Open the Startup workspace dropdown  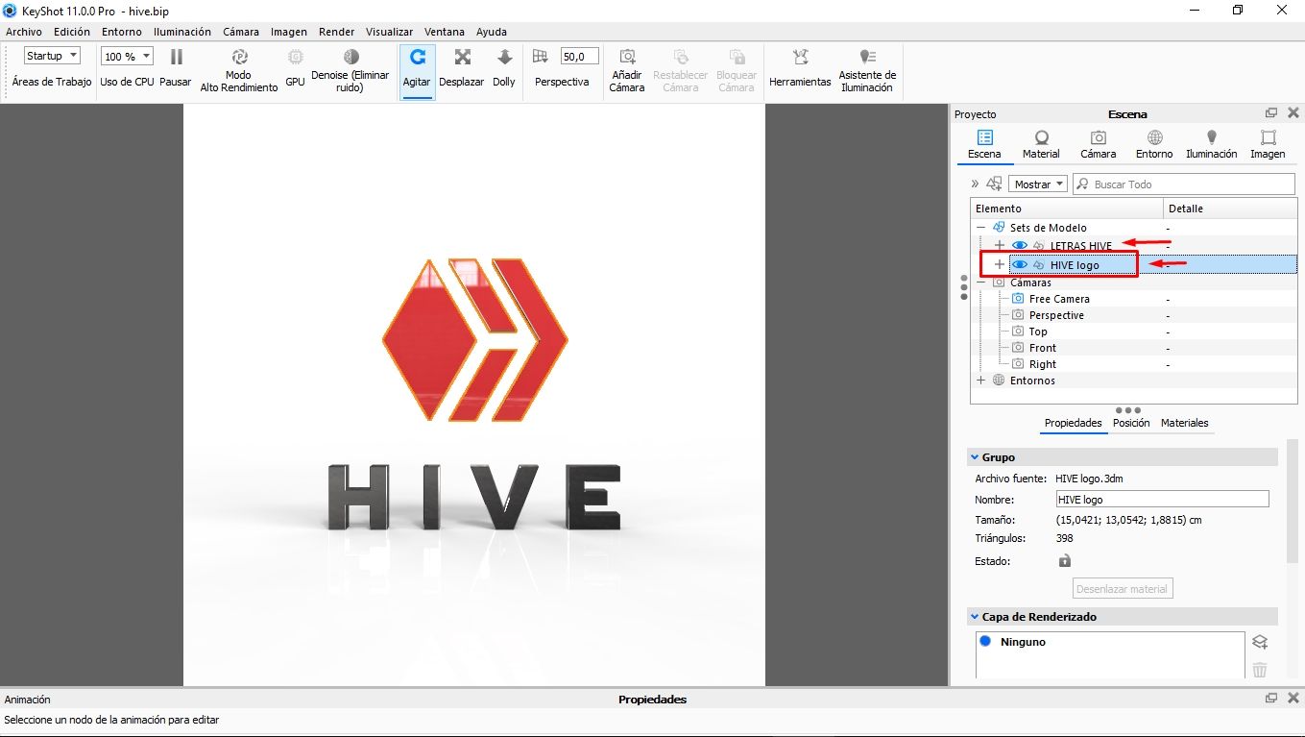(x=52, y=56)
